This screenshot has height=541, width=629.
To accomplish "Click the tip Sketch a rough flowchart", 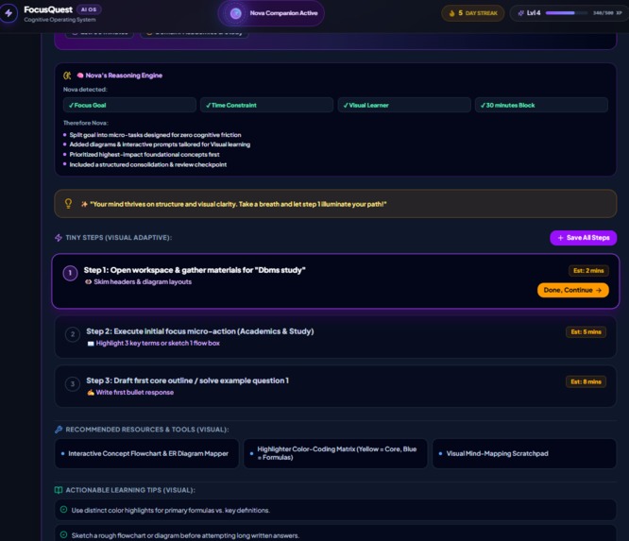I will 335,533.
